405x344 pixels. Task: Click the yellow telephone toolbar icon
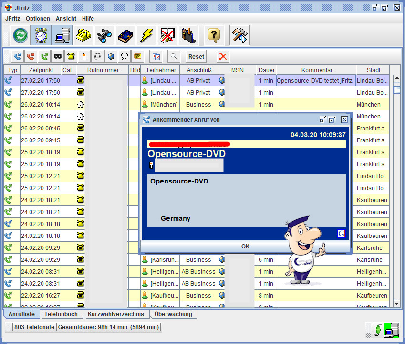click(84, 35)
